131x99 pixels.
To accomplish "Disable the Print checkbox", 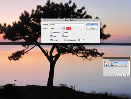I will pos(63,36).
